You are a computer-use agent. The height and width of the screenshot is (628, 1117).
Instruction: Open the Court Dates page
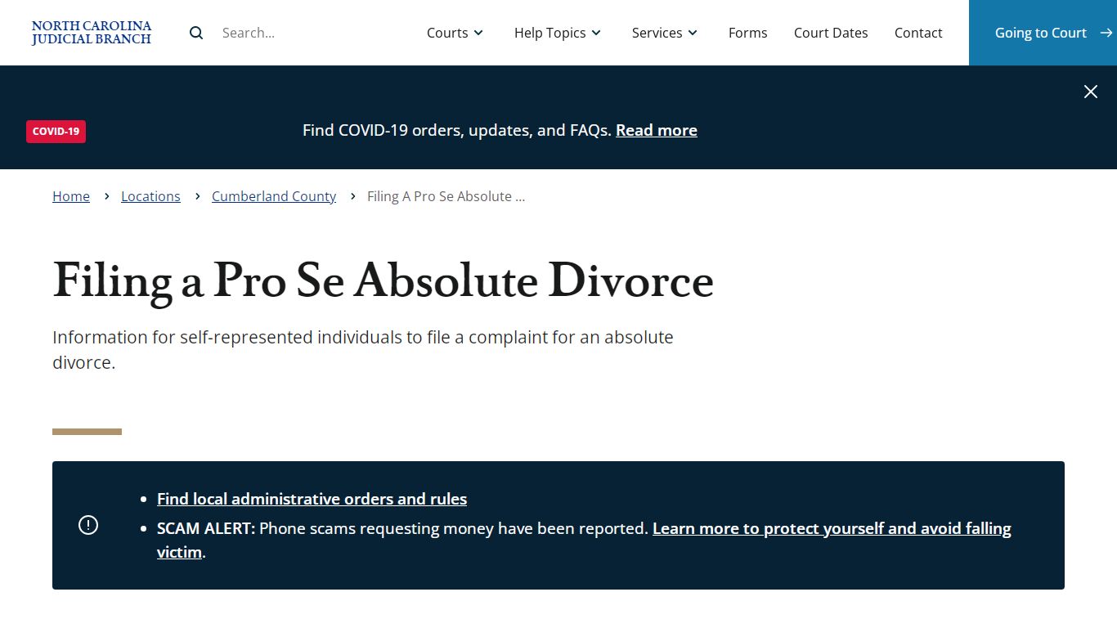pyautogui.click(x=831, y=33)
